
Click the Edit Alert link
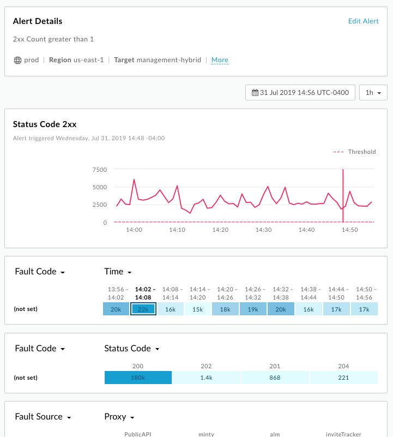[x=363, y=21]
